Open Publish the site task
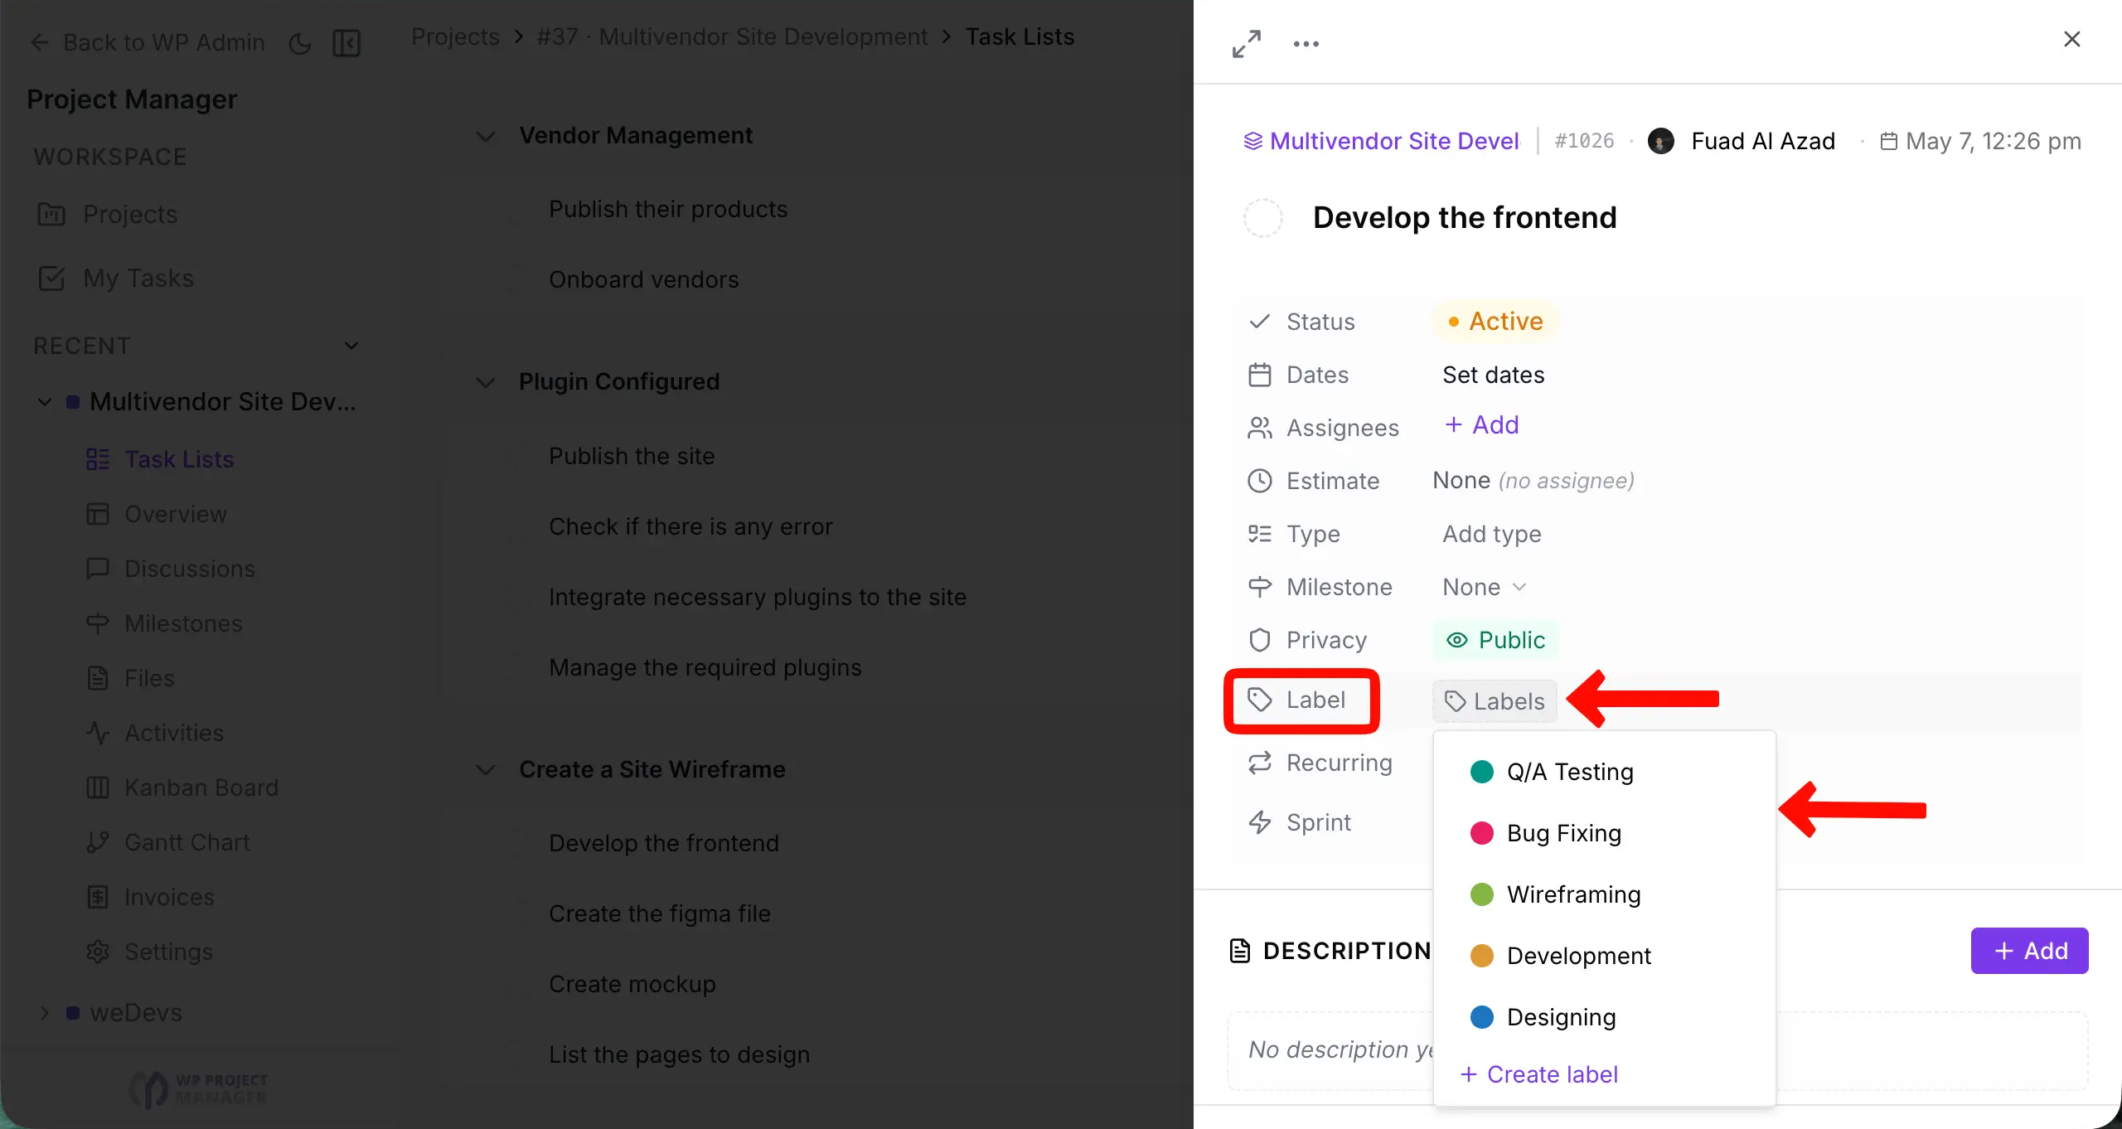The width and height of the screenshot is (2122, 1129). click(632, 456)
